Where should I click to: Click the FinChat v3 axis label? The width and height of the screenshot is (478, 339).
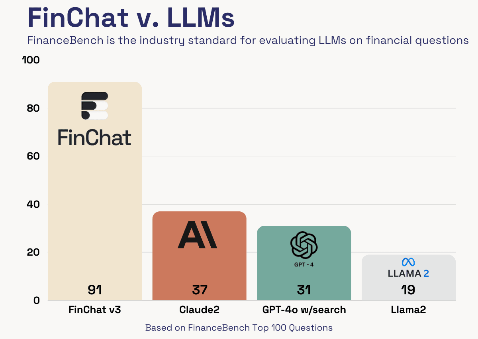pyautogui.click(x=95, y=309)
